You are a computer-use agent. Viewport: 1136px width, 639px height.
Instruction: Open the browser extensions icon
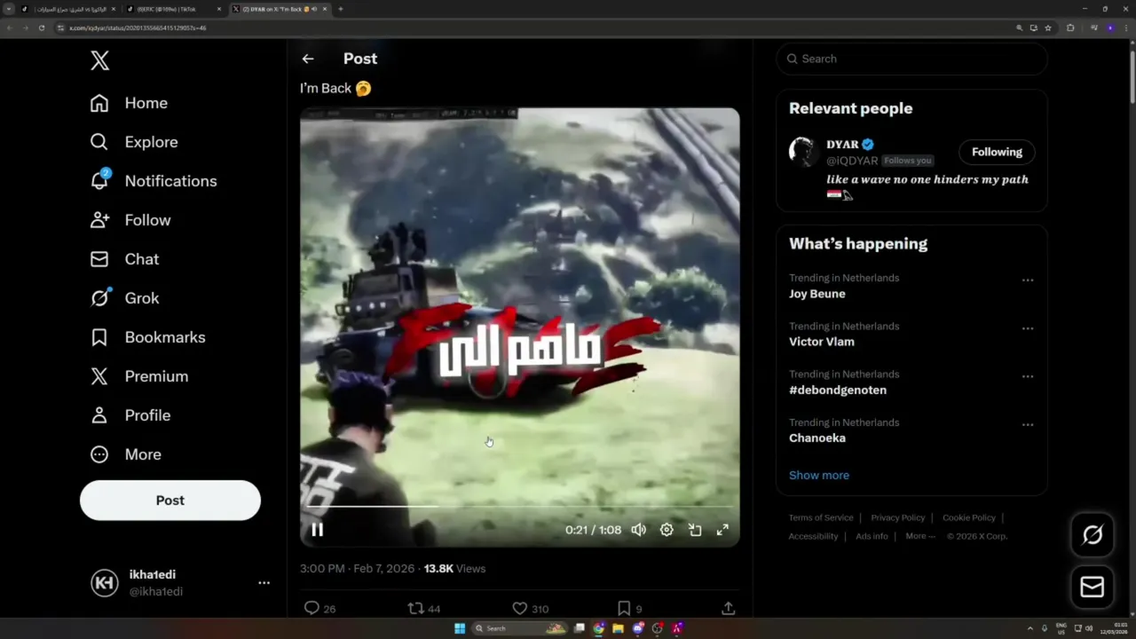(1070, 28)
